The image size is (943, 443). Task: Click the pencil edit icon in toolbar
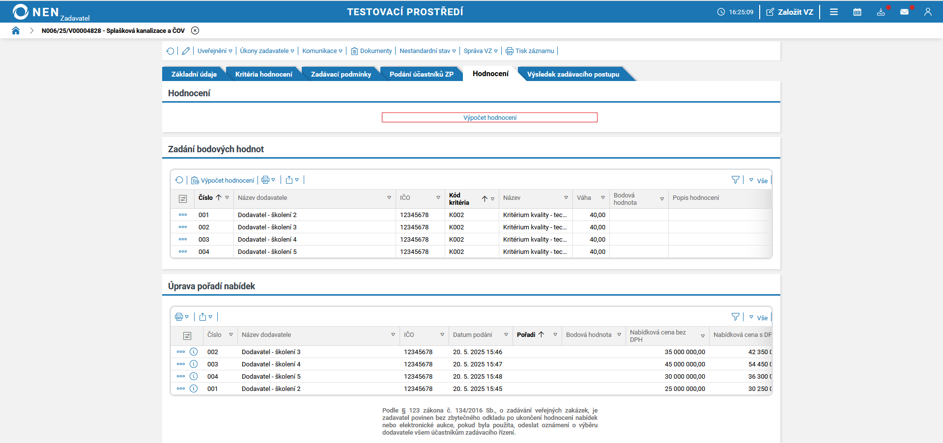(186, 51)
